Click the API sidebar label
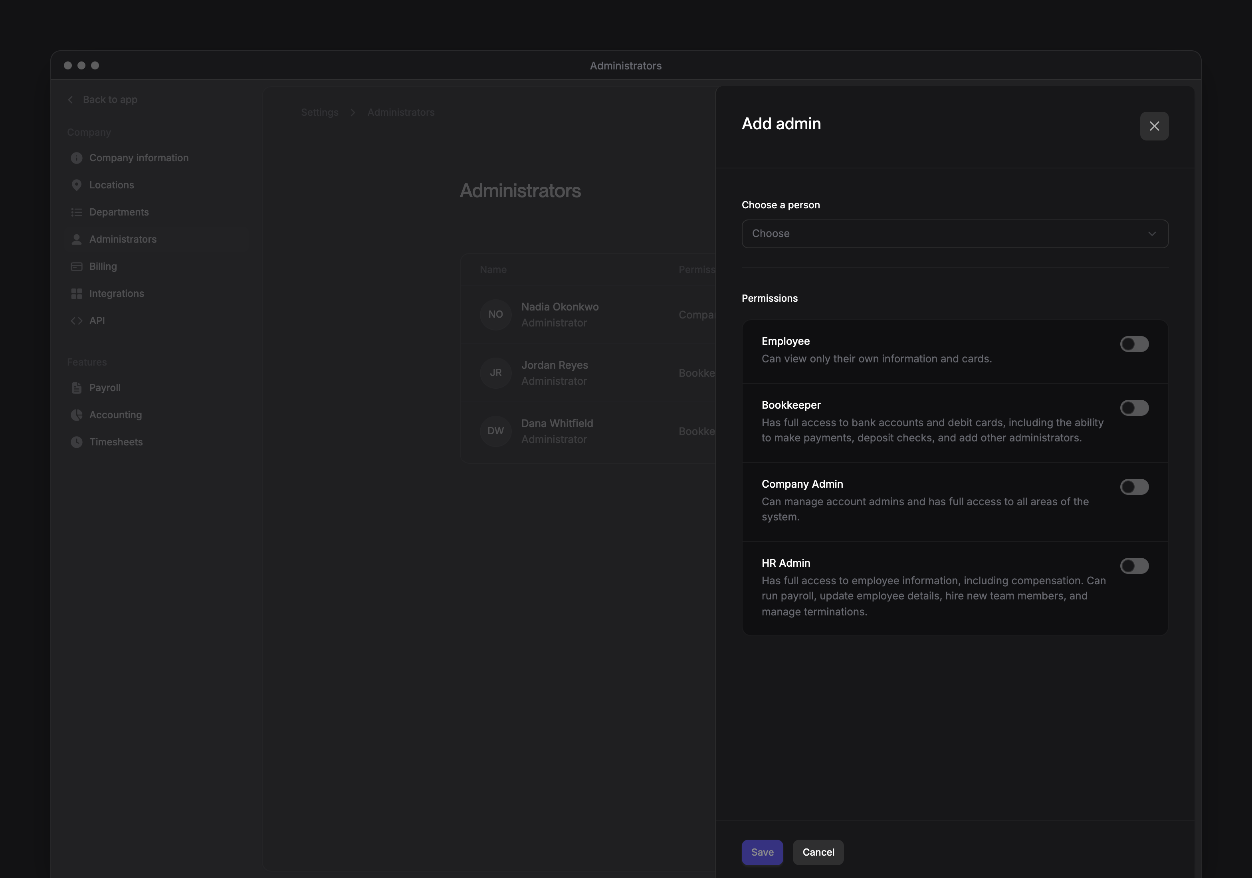The image size is (1252, 878). tap(97, 321)
